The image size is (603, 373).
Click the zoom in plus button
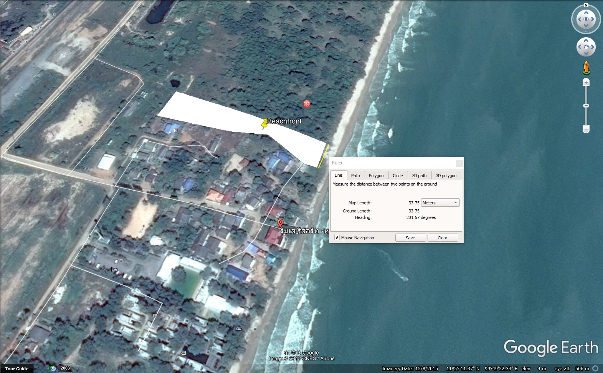586,82
